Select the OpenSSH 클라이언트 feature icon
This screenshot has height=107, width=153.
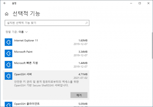tap(8, 104)
